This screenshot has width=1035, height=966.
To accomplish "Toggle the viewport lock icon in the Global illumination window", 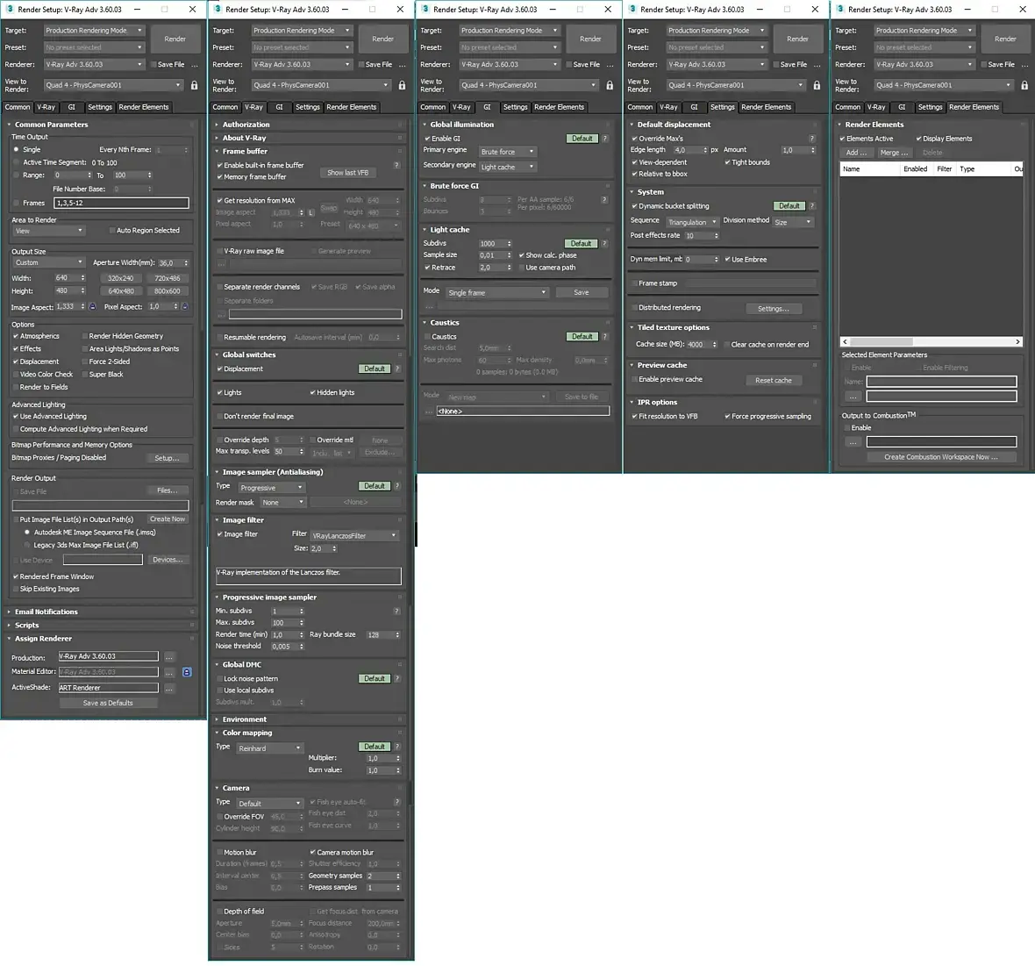I will pos(610,85).
